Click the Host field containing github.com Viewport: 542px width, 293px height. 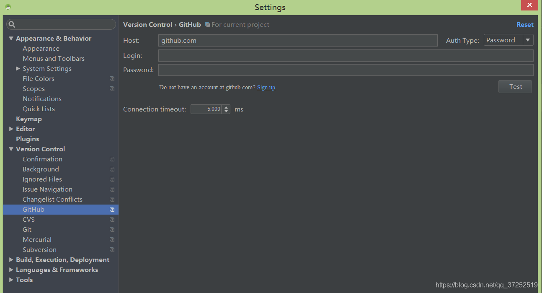tap(298, 41)
